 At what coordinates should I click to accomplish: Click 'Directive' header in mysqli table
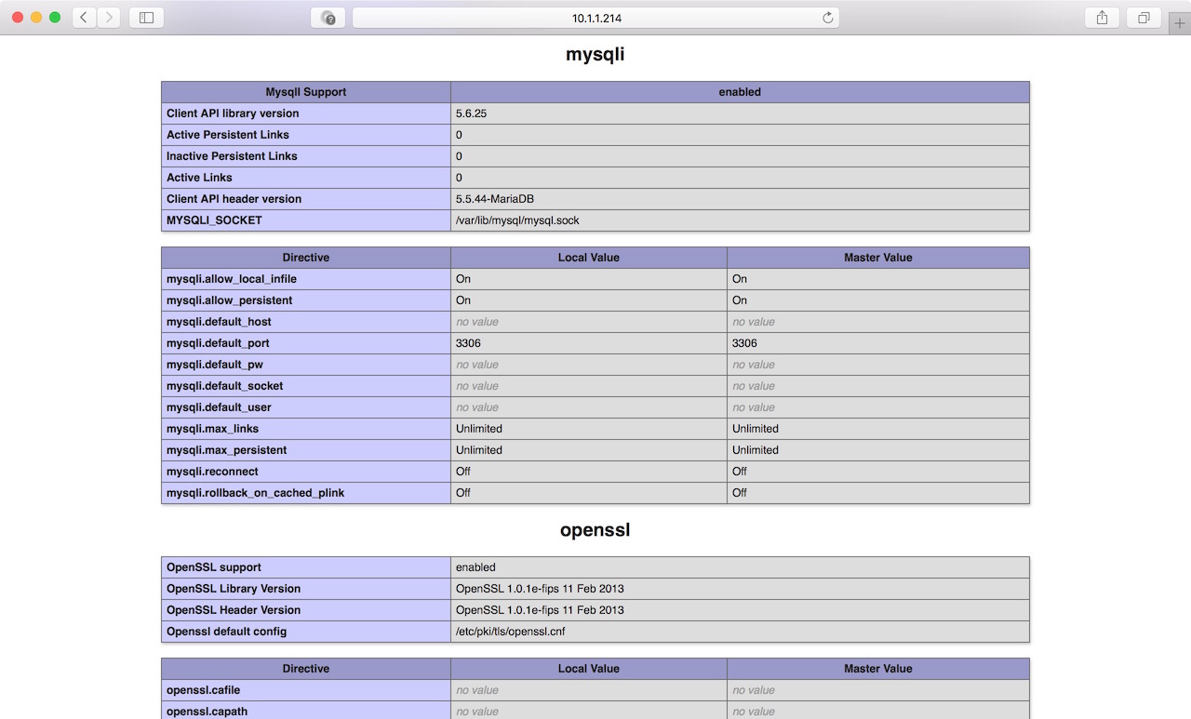pyautogui.click(x=306, y=258)
